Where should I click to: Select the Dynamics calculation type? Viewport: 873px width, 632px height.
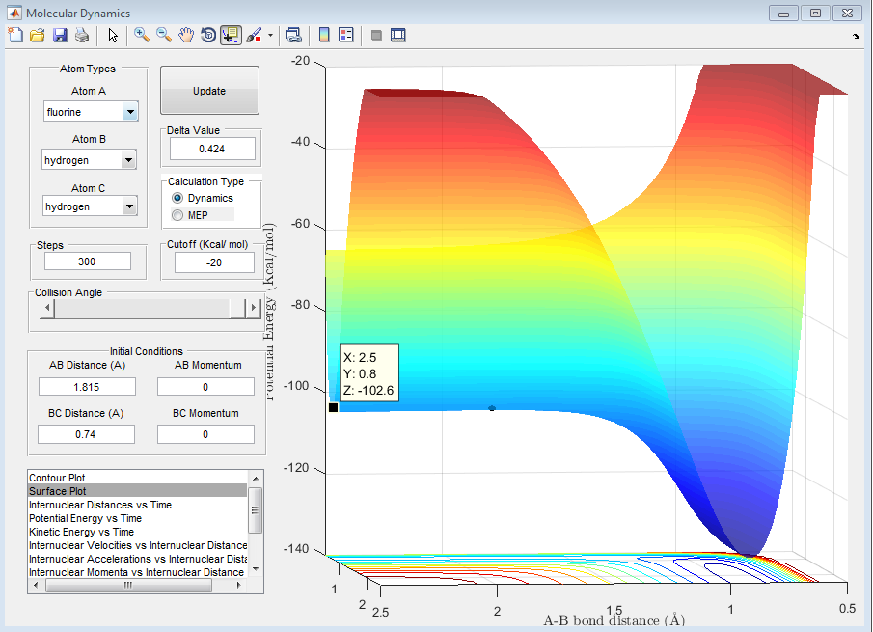click(177, 198)
